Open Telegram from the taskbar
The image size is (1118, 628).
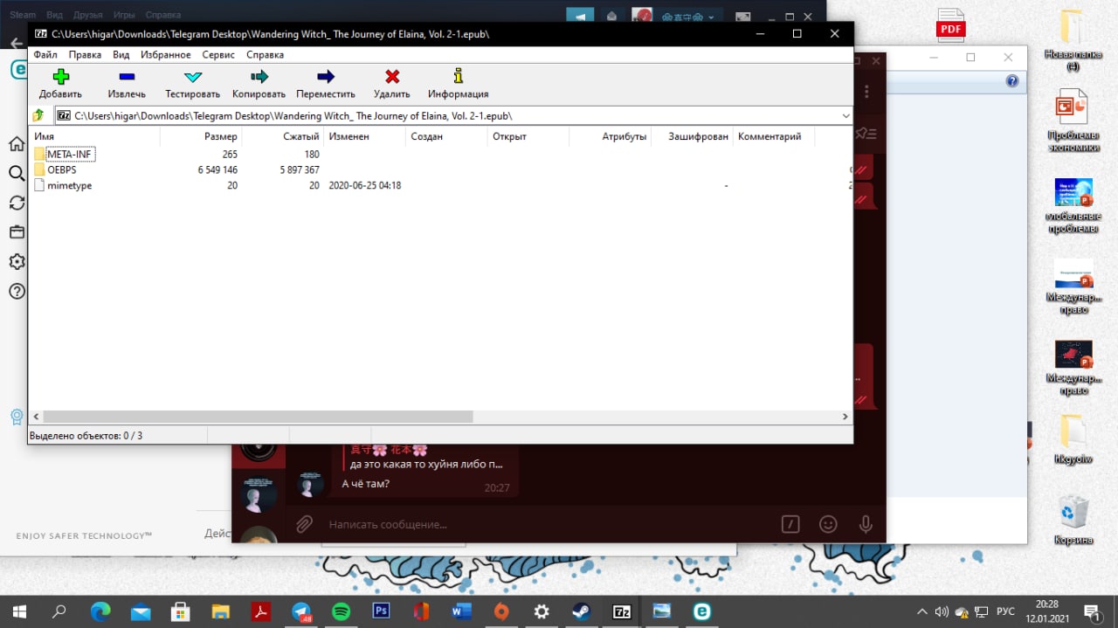click(x=301, y=611)
